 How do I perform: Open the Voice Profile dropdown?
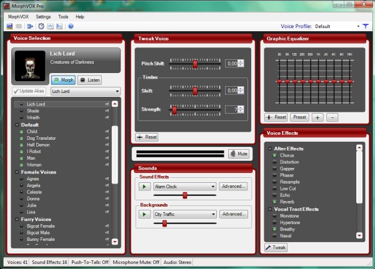(358, 26)
